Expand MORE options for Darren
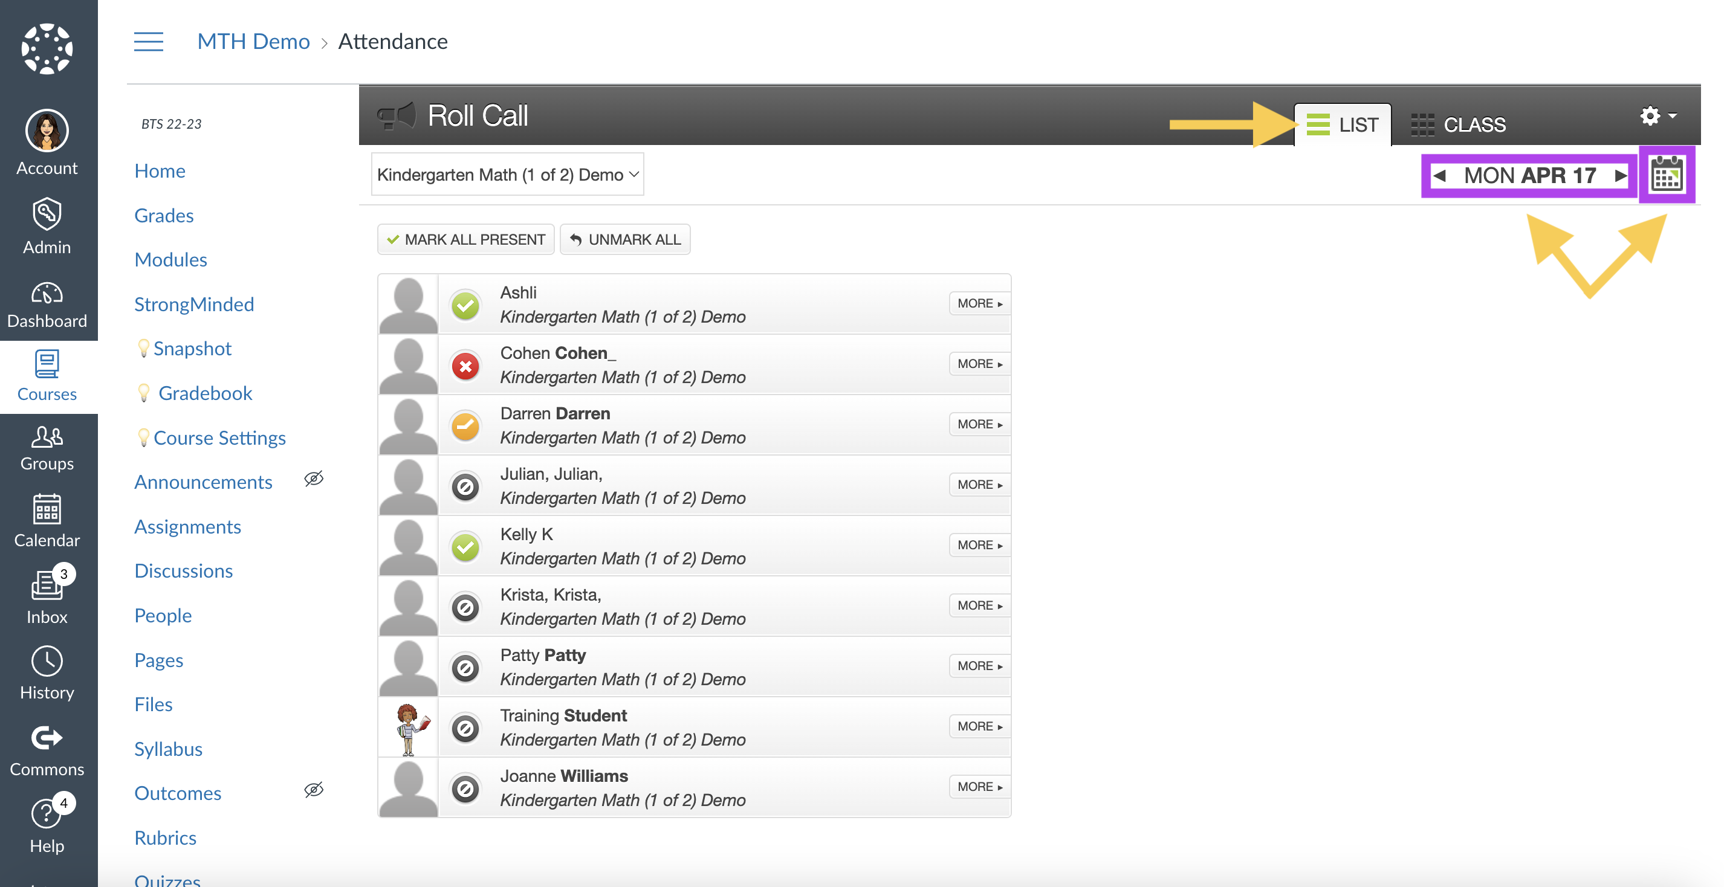The height and width of the screenshot is (887, 1724). tap(979, 424)
